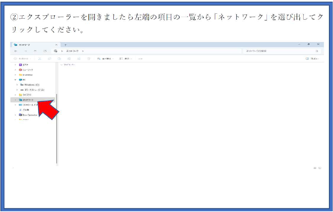Switch to large icons view in status bar
The width and height of the screenshot is (333, 212).
coord(320,168)
